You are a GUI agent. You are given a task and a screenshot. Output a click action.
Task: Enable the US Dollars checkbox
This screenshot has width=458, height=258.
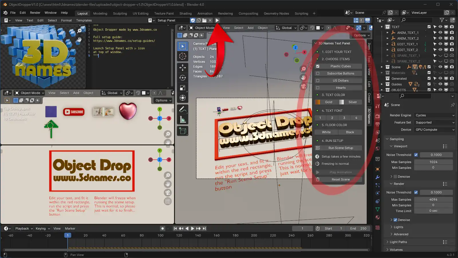click(318, 81)
